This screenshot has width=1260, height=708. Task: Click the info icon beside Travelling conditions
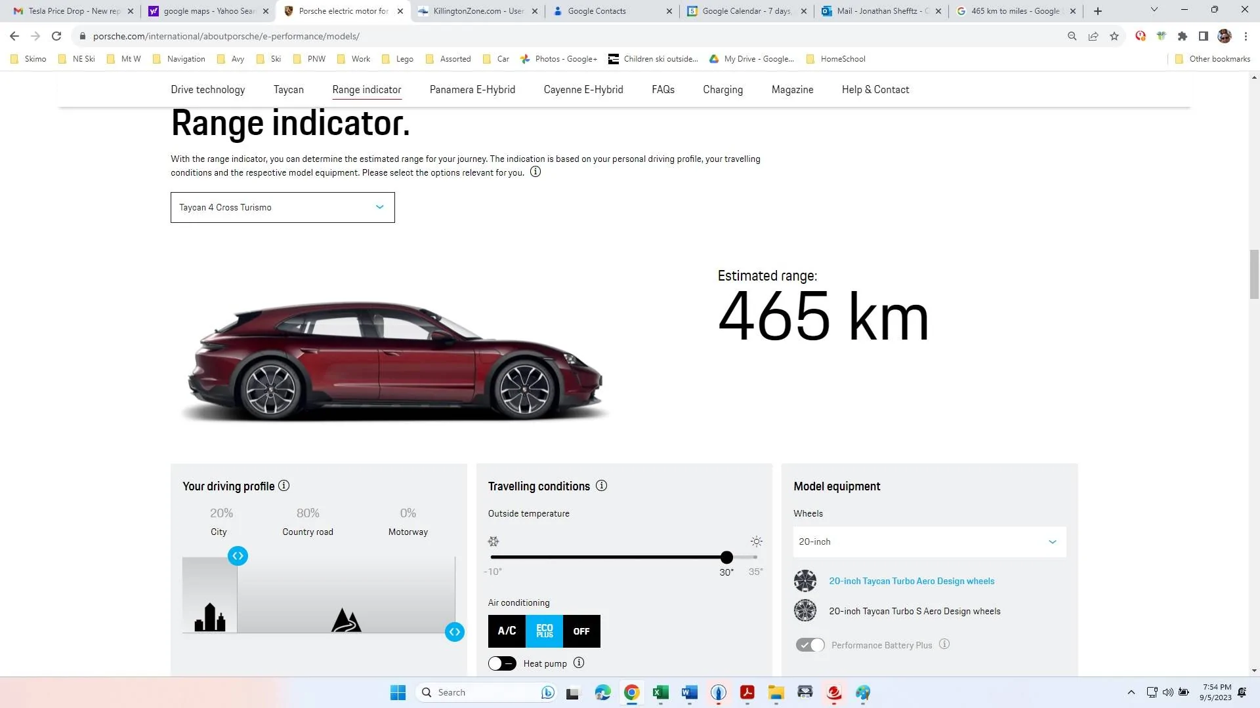point(601,486)
